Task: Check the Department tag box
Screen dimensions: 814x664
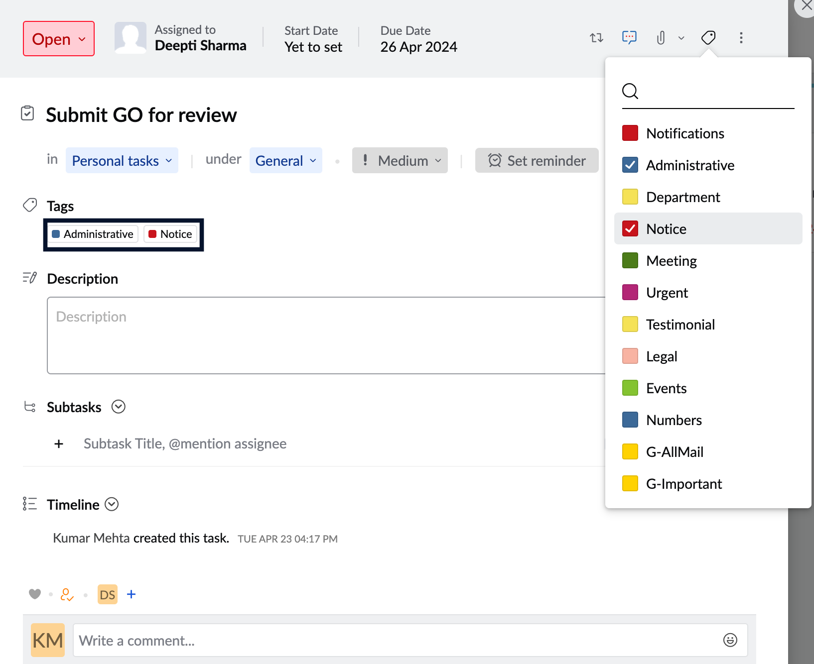Action: coord(630,197)
